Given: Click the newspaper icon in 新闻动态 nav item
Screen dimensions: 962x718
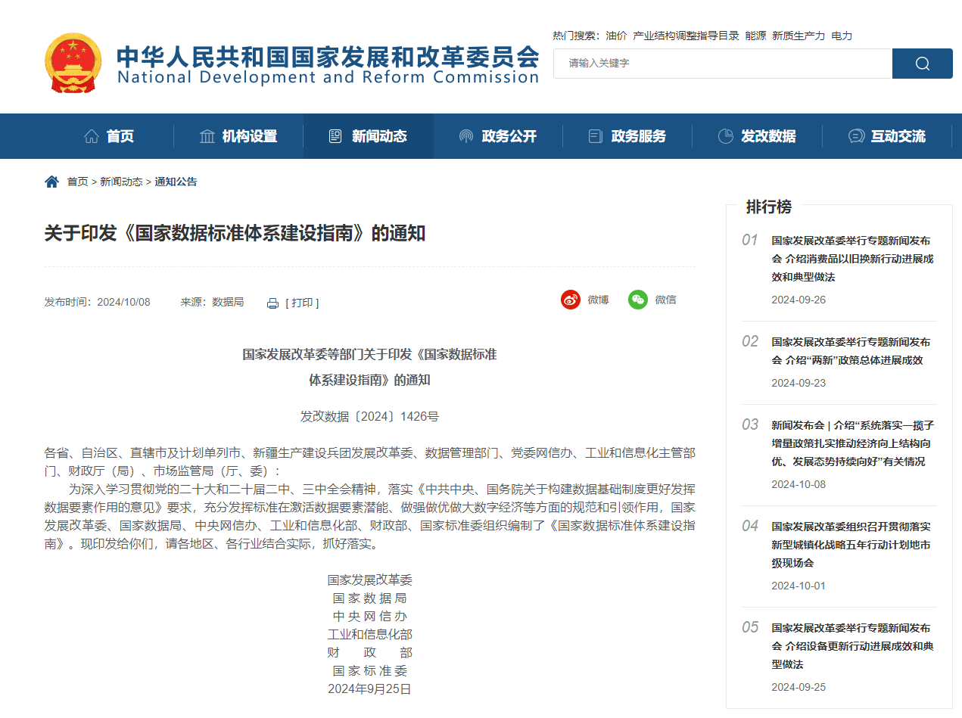Looking at the screenshot, I should [x=335, y=136].
